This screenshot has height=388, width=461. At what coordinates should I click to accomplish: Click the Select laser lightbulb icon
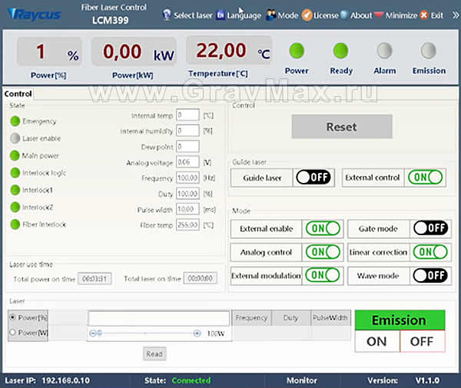coord(167,15)
